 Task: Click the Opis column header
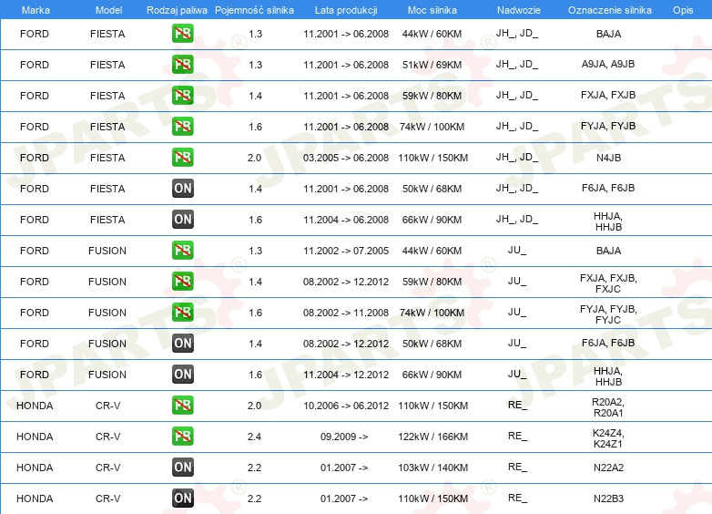[682, 9]
